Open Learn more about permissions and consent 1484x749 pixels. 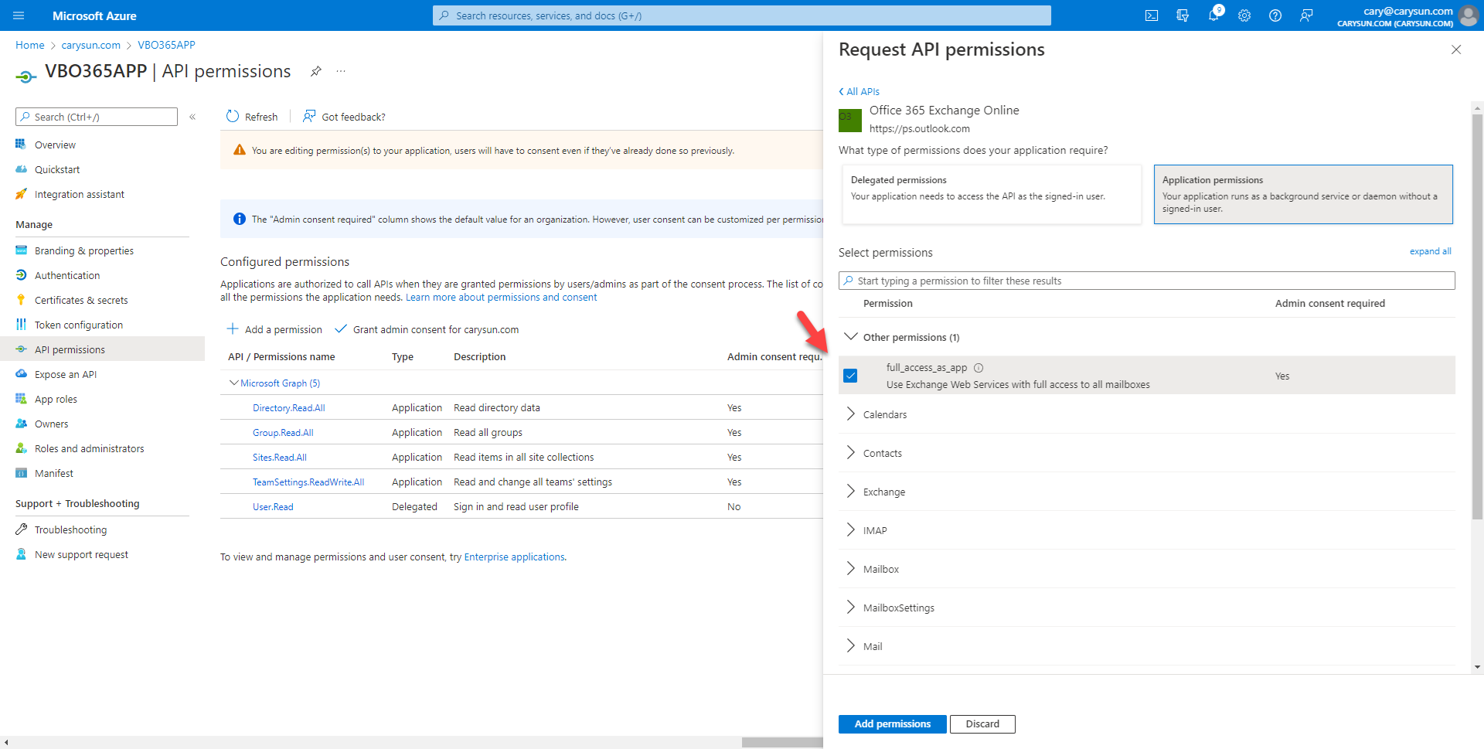click(x=501, y=298)
